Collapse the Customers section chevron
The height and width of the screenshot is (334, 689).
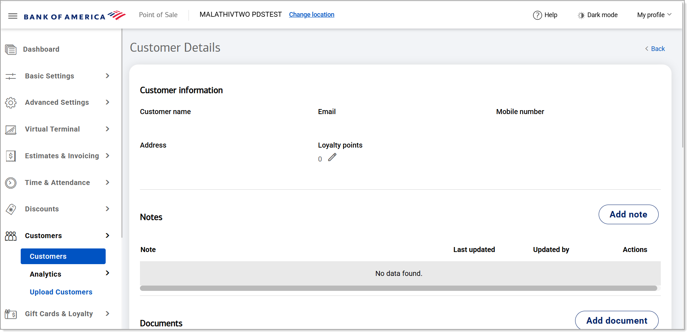point(107,236)
